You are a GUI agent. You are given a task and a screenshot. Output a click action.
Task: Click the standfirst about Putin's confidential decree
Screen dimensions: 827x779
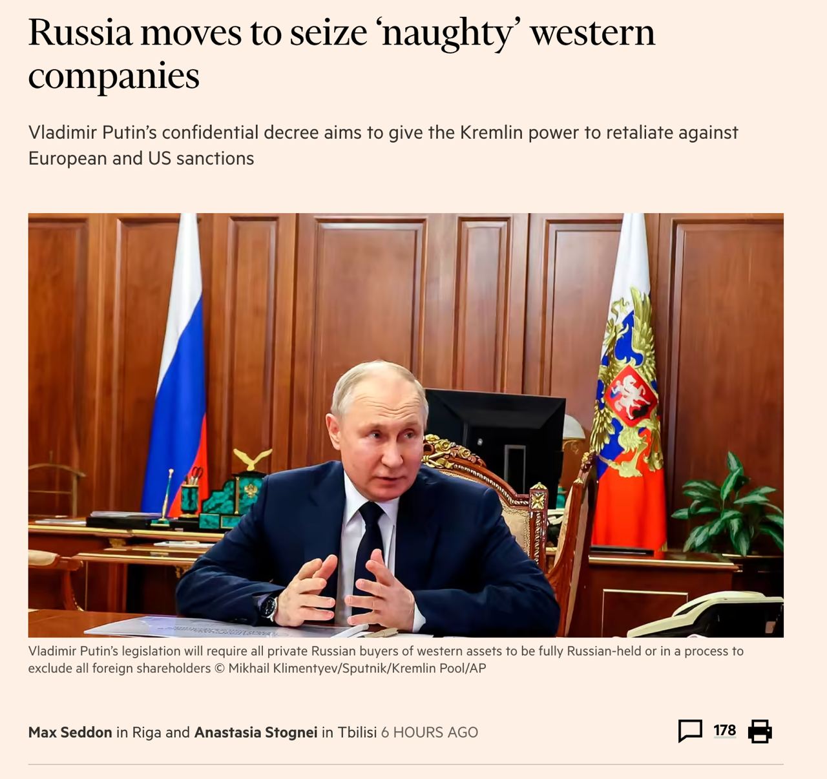pyautogui.click(x=383, y=145)
